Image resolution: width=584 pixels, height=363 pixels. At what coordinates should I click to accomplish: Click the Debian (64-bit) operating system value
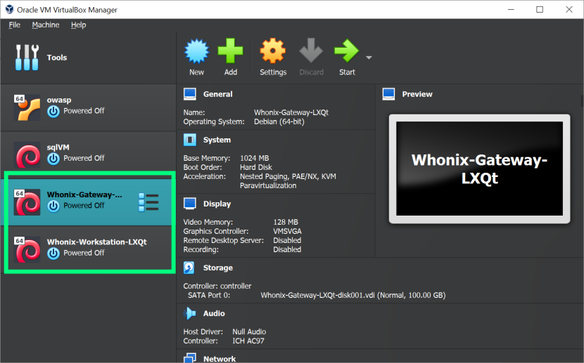click(279, 122)
